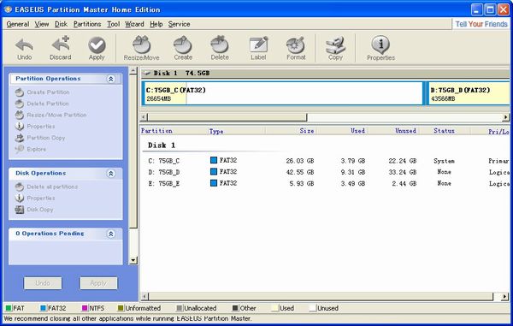Click the partition list scroll right arrow
This screenshot has height=326, width=513.
point(505,297)
